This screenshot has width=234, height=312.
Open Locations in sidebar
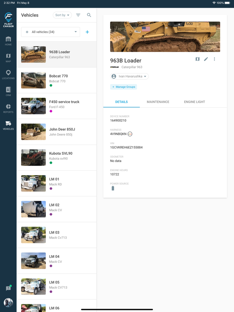point(9,75)
